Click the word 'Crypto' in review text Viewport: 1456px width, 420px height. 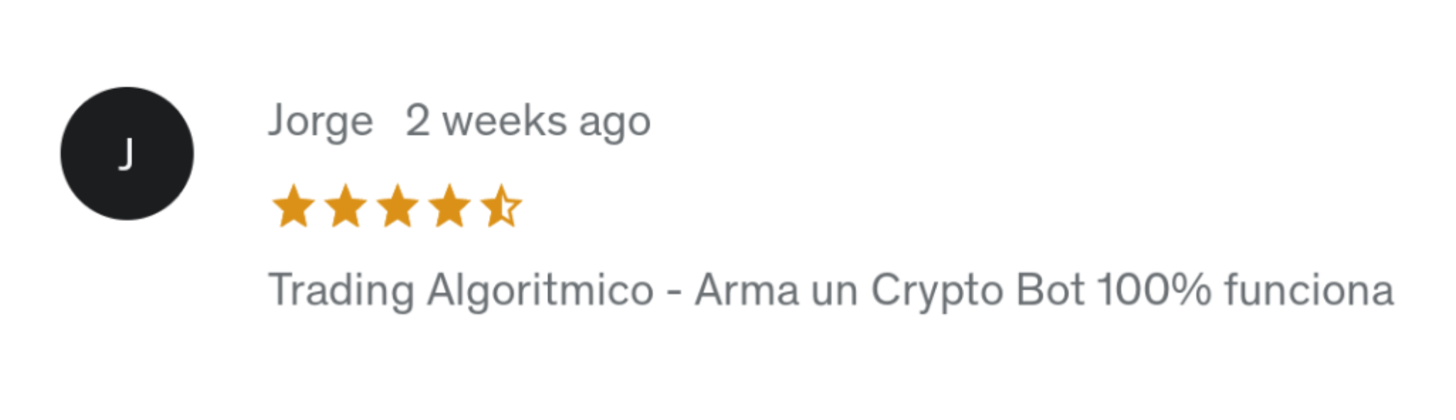[x=938, y=291]
